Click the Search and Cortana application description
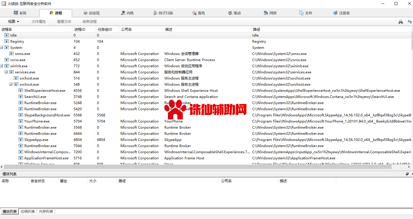413x219 pixels. pyautogui.click(x=191, y=97)
